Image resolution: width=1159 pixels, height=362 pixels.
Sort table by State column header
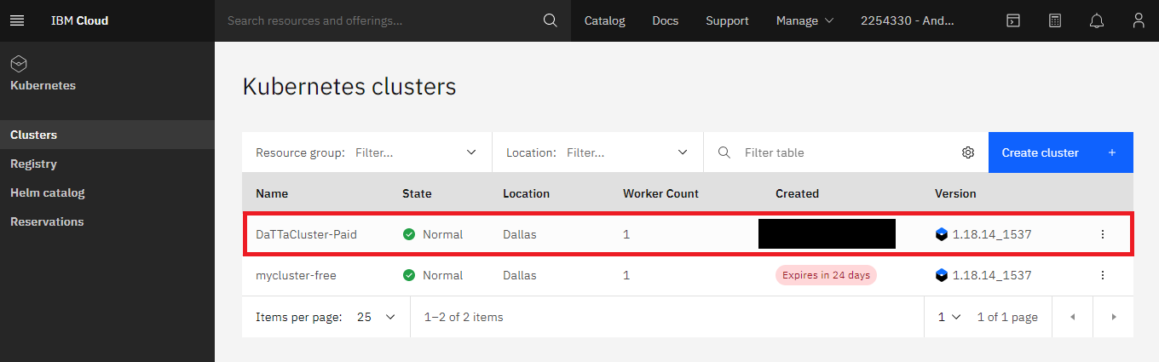click(417, 193)
